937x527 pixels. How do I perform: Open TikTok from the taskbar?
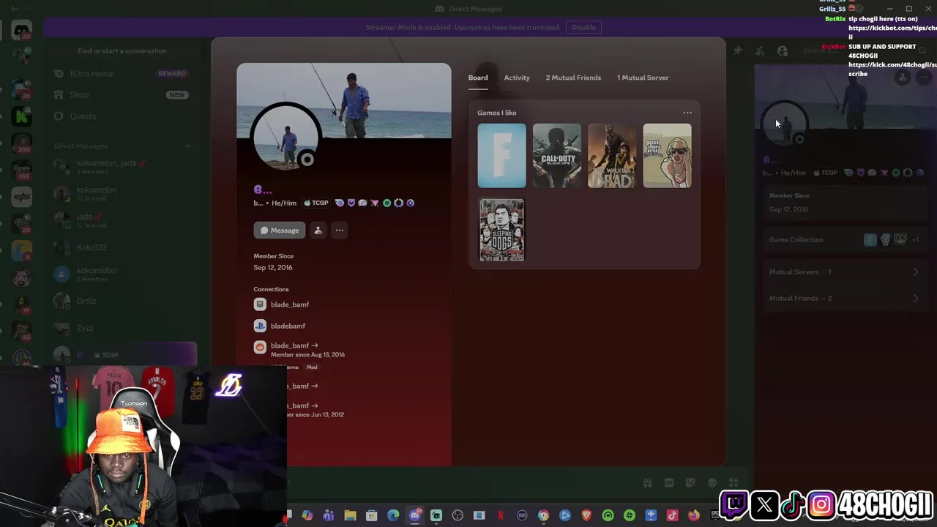pos(672,516)
